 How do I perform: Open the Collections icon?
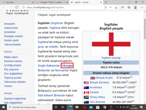129,7
